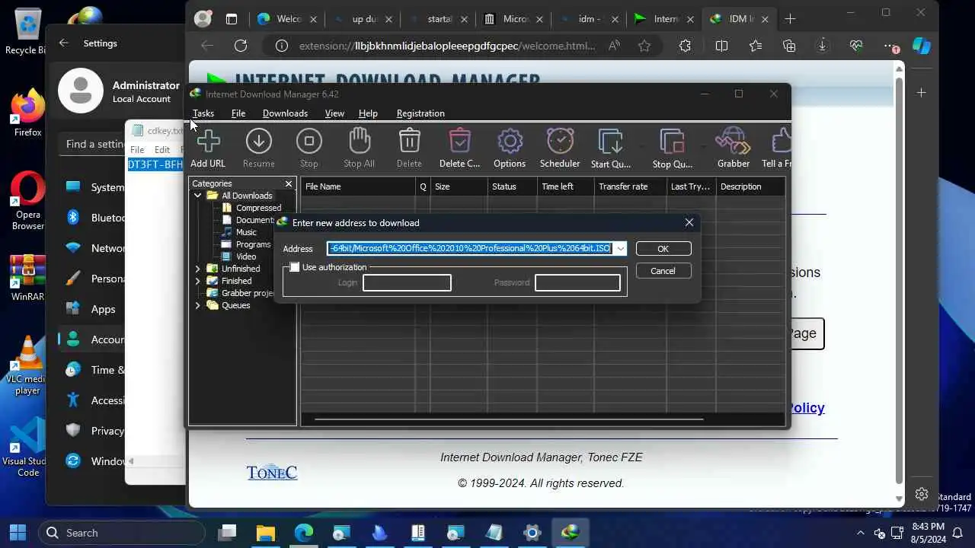Select the Grabber projects tree item
The width and height of the screenshot is (975, 548).
point(248,293)
